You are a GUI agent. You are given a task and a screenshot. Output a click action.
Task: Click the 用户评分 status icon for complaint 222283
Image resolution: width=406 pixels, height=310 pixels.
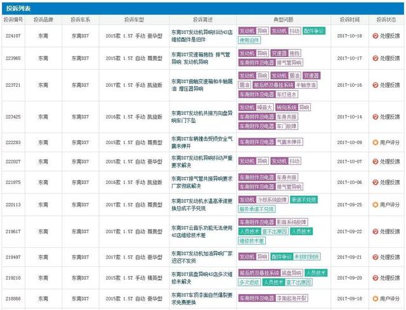click(x=375, y=142)
